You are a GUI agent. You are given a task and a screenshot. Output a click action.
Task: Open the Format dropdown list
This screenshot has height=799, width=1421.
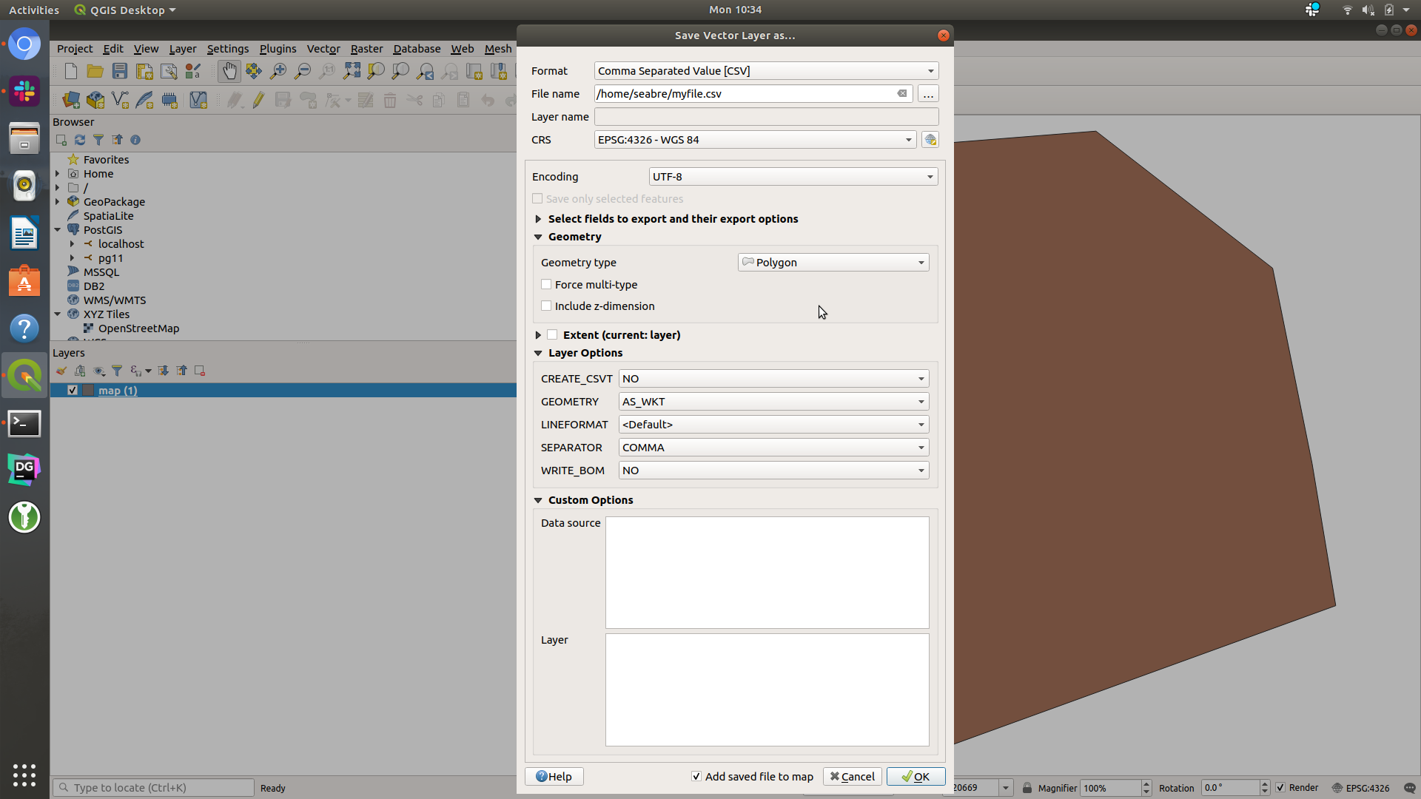pos(766,71)
